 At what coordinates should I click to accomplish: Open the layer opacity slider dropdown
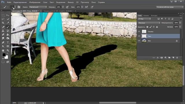180,23
